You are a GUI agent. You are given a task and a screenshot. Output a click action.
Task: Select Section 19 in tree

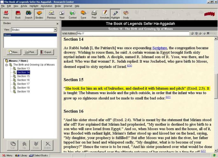(x=24, y=92)
